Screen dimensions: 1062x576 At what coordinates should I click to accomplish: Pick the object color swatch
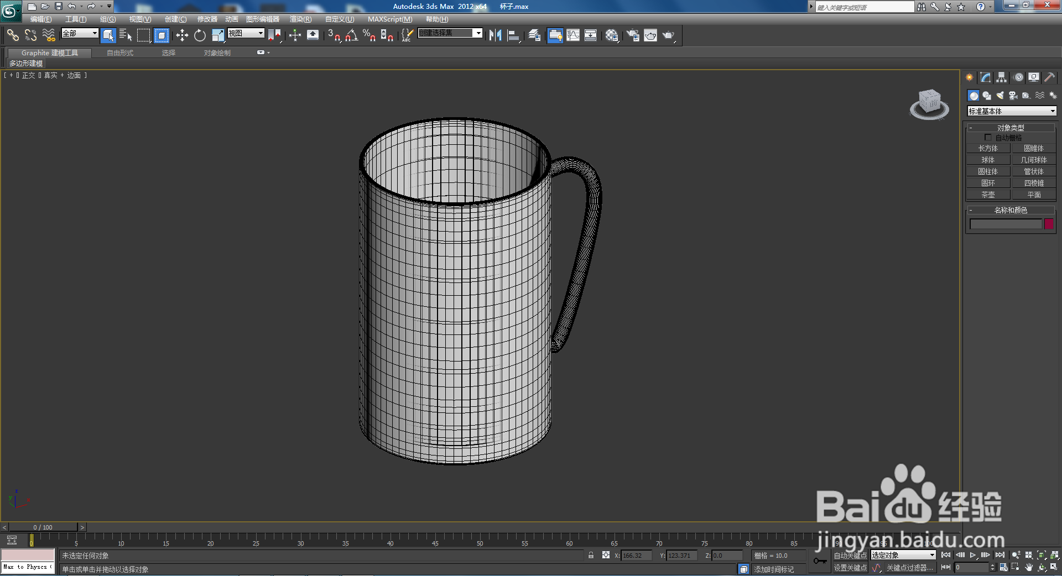pyautogui.click(x=1049, y=223)
